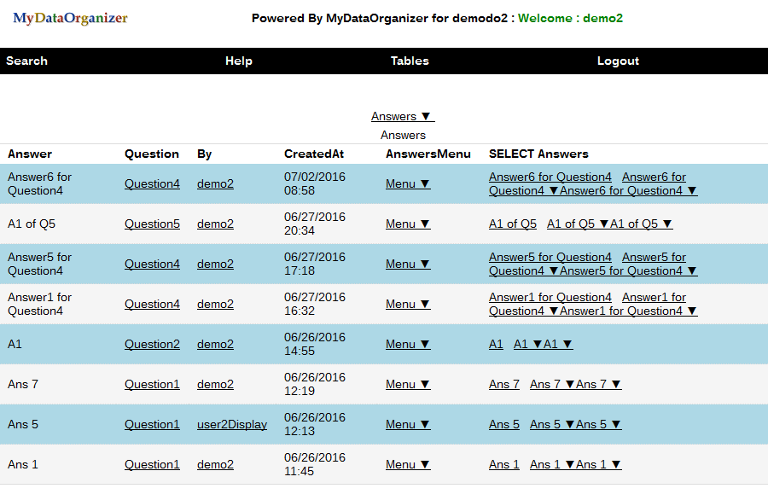Image resolution: width=768 pixels, height=500 pixels.
Task: Click the user2Display author link
Action: pyautogui.click(x=232, y=424)
